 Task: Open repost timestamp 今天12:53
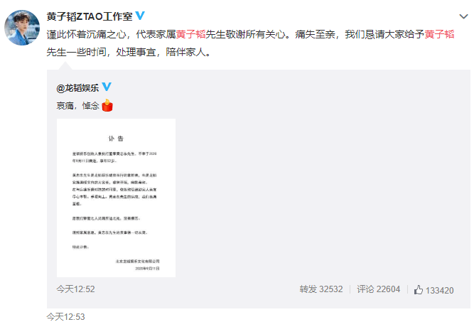65,316
